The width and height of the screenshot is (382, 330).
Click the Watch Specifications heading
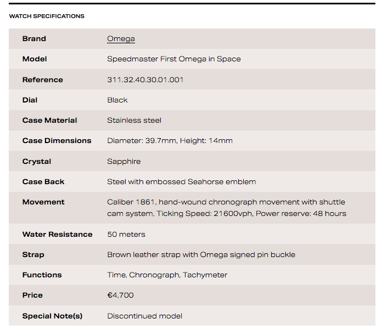47,16
